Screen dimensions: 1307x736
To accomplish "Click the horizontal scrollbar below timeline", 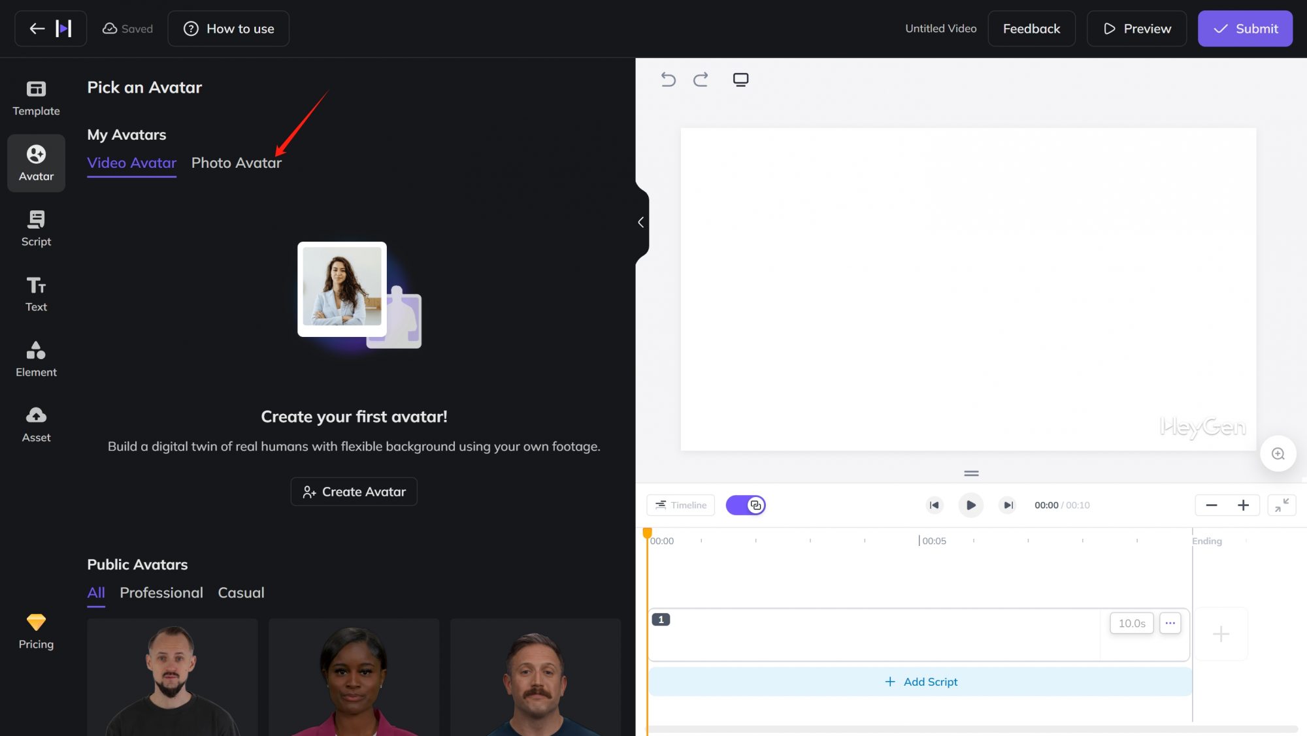I will 972,728.
